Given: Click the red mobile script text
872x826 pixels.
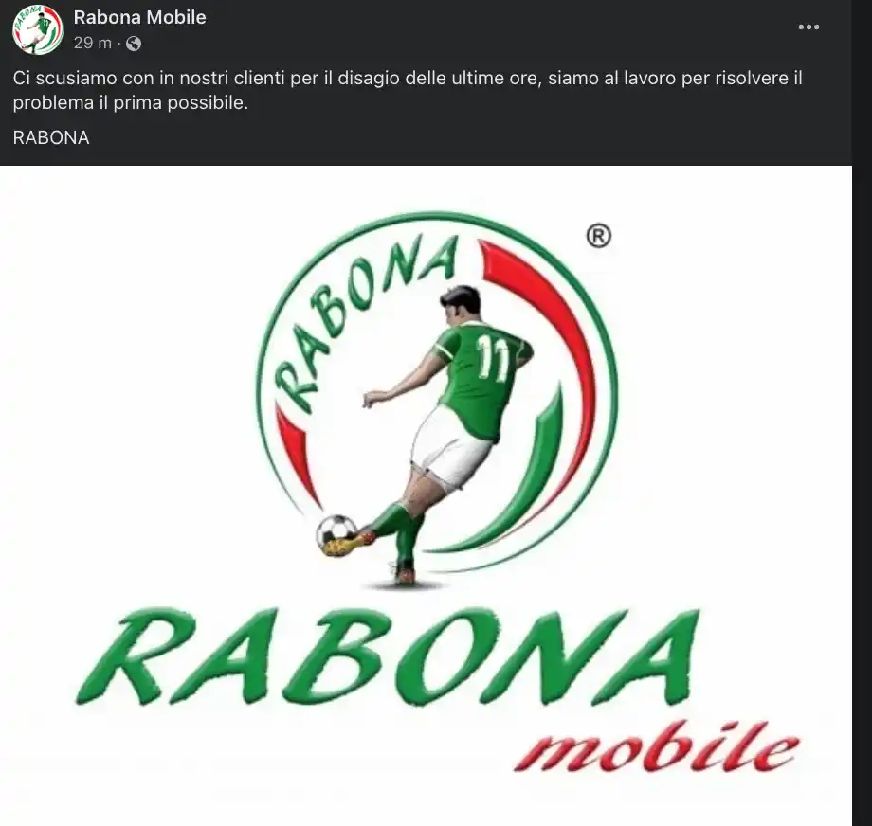Looking at the screenshot, I should [656, 746].
